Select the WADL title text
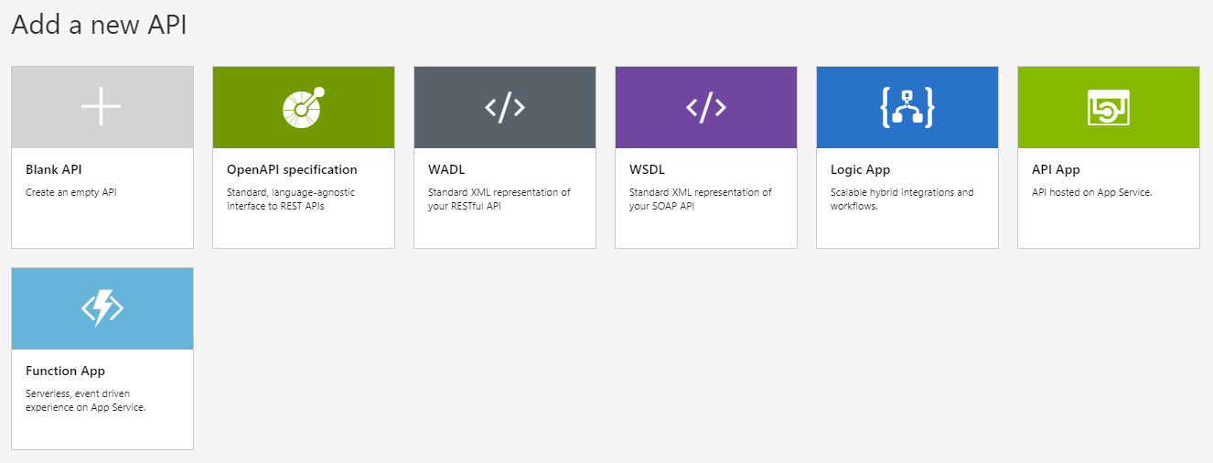 [446, 169]
